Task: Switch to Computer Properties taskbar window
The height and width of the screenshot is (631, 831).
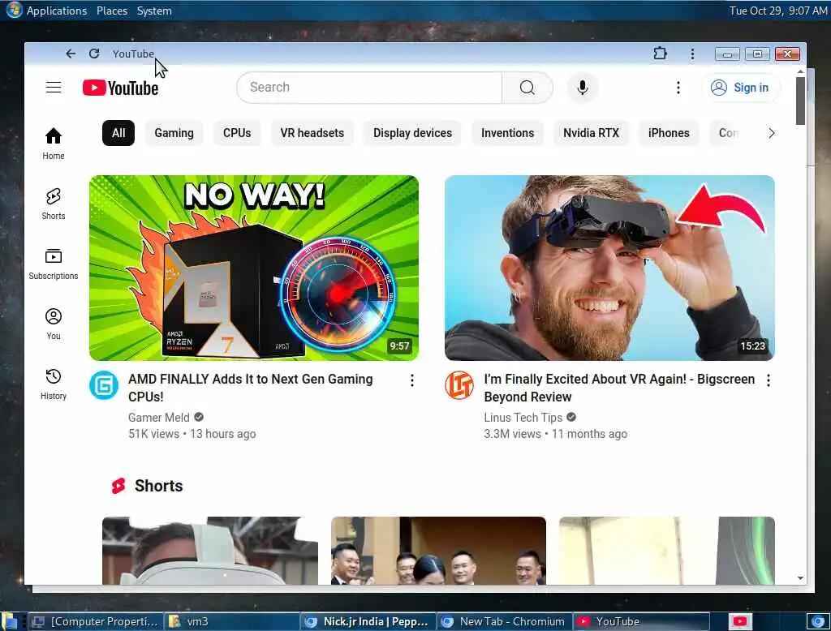Action: point(95,621)
